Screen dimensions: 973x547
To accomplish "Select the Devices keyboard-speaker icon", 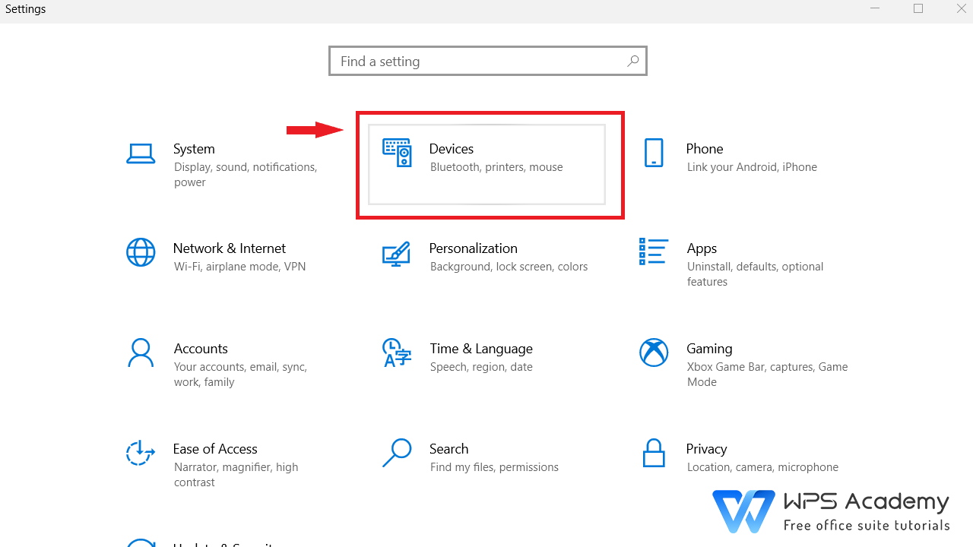I will click(397, 153).
